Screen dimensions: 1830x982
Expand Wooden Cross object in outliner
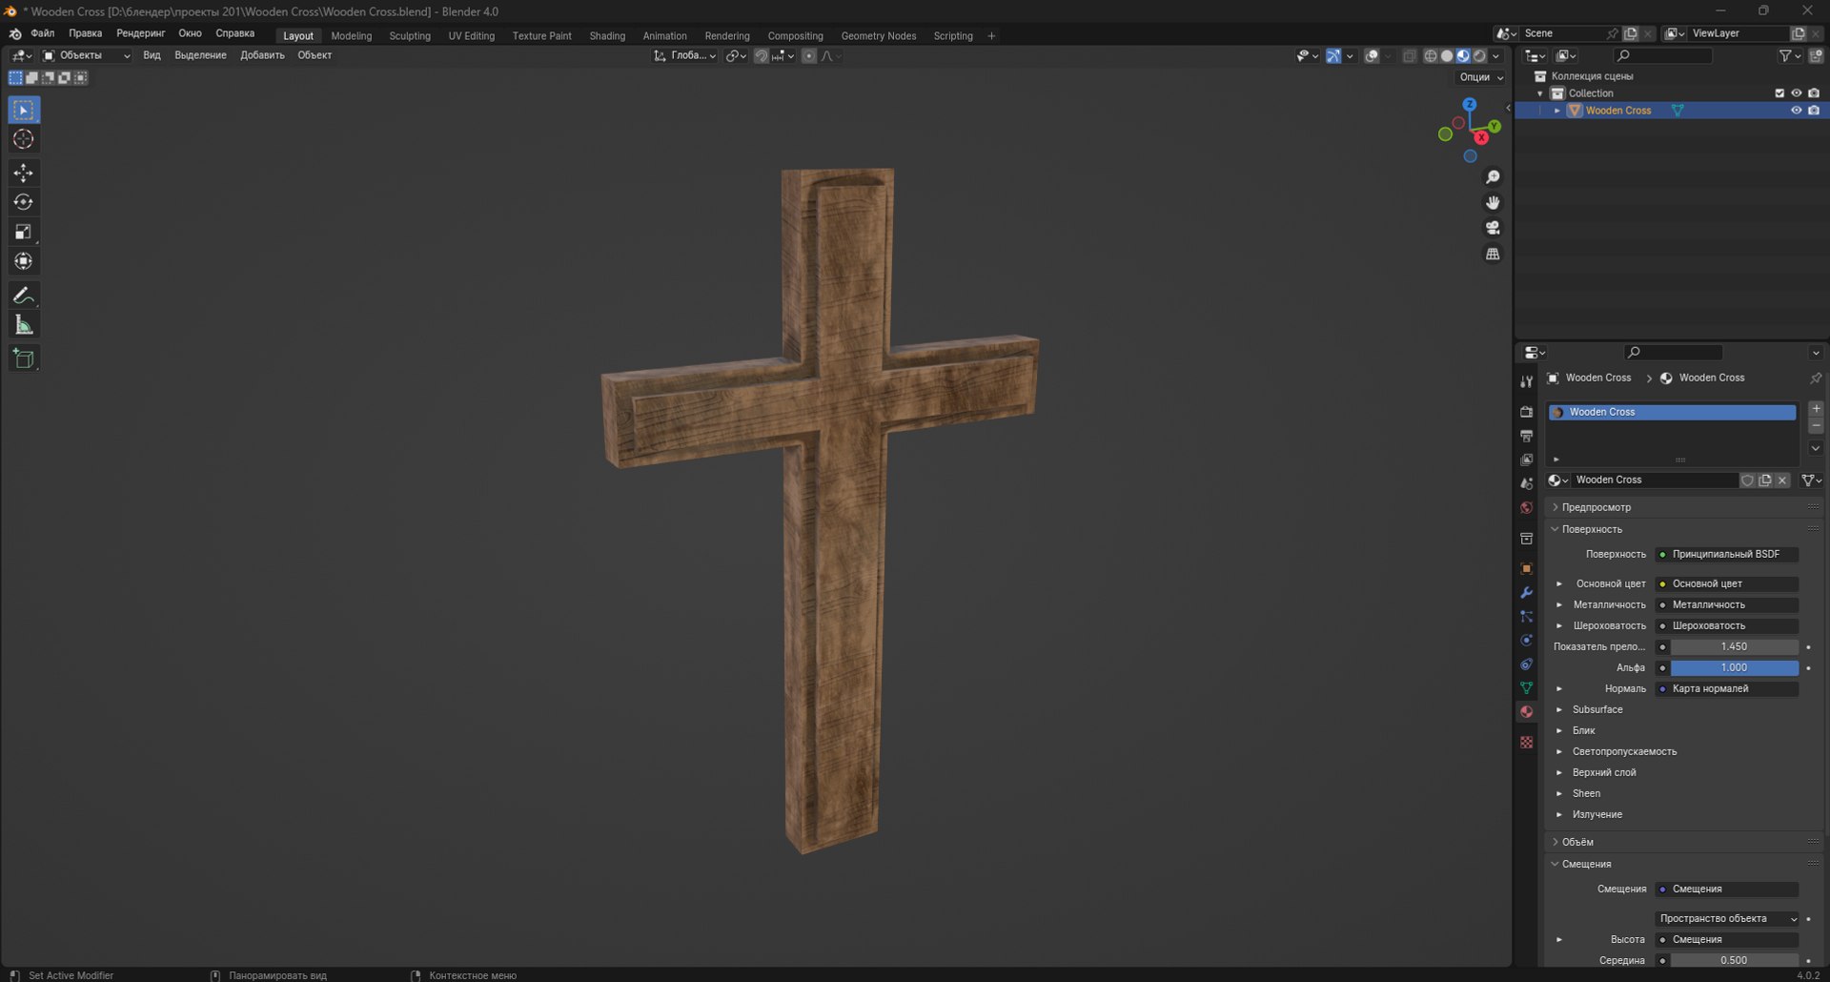1557,111
